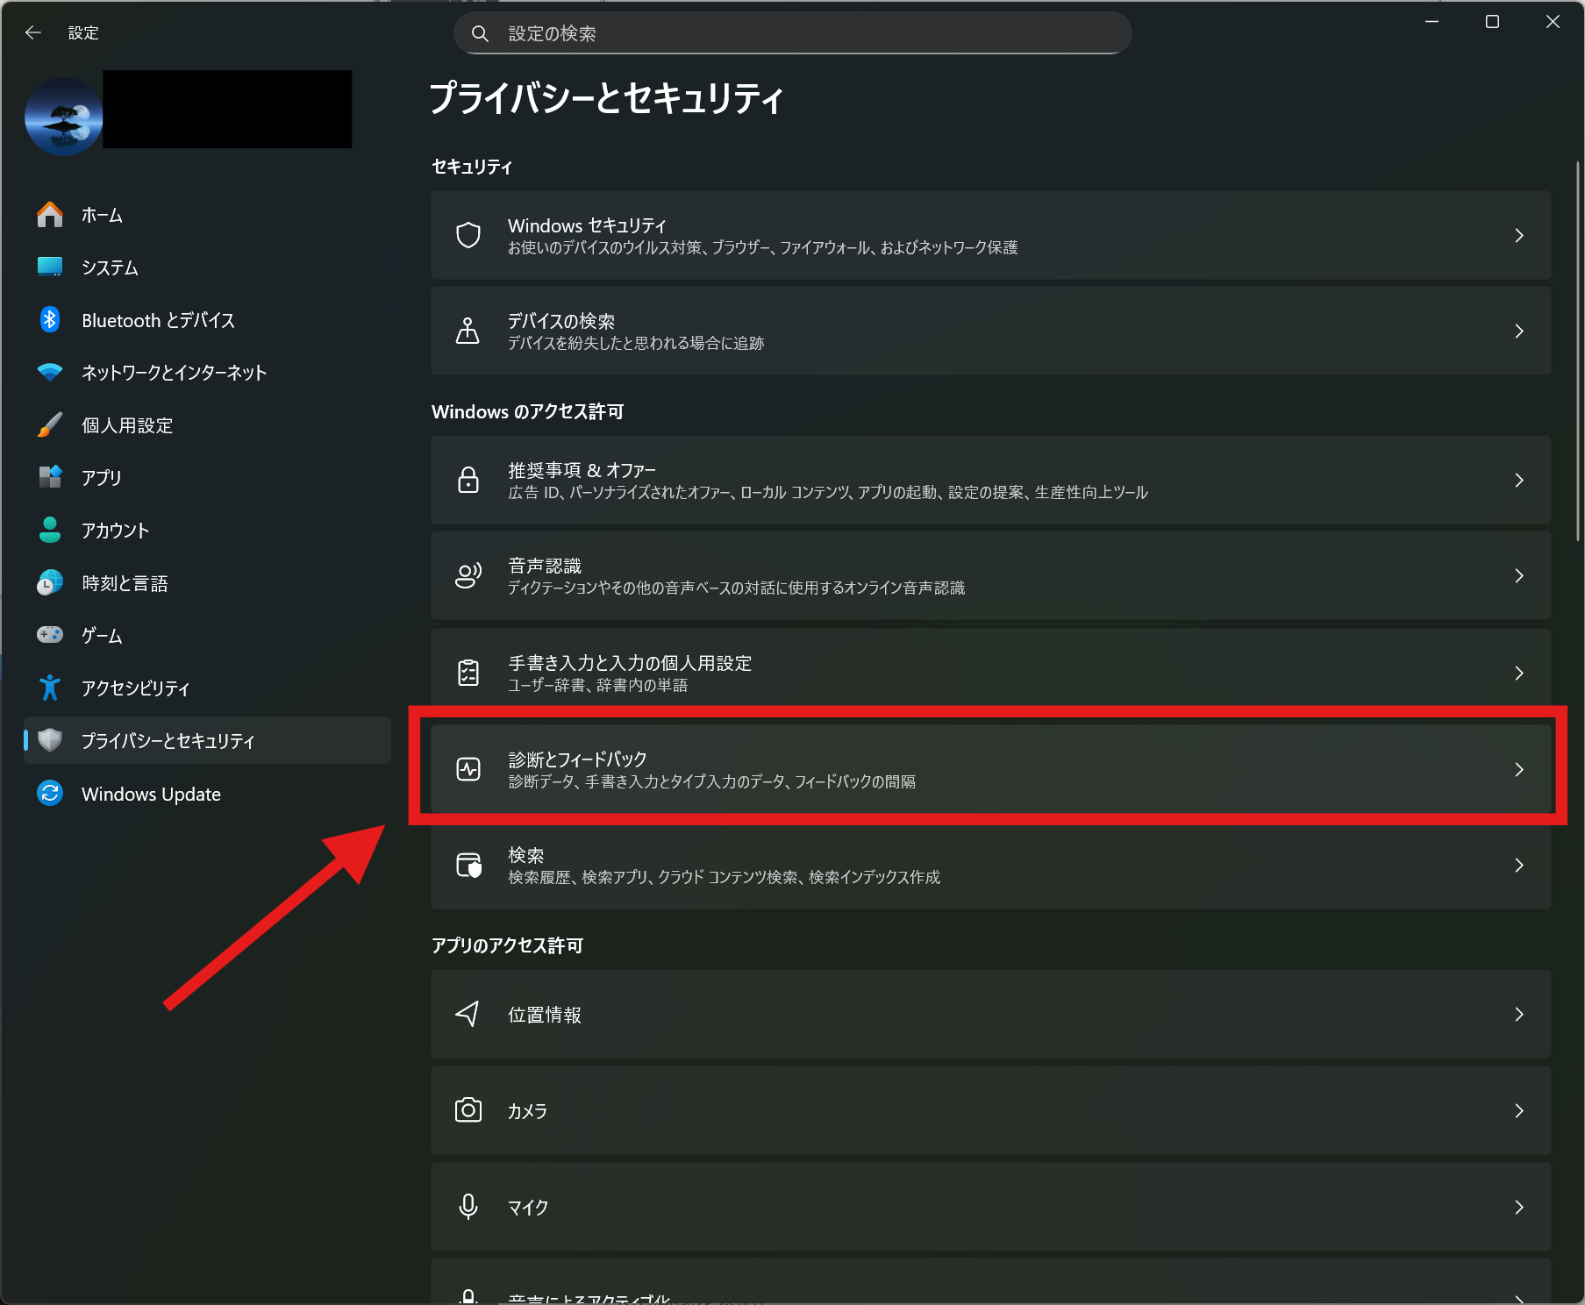Click the chevron on 手書き入力と入力の個人用設定
Screen dimensions: 1585x1305
1519,673
